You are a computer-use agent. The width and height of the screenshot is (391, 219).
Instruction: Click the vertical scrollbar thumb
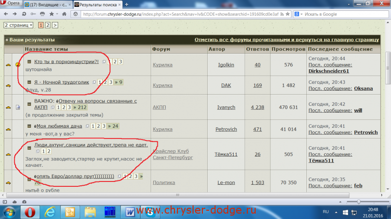point(388,68)
